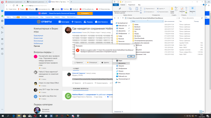Switch Explorer to details view icon in status bar
211x118 pixels.
pyautogui.click(x=201, y=111)
